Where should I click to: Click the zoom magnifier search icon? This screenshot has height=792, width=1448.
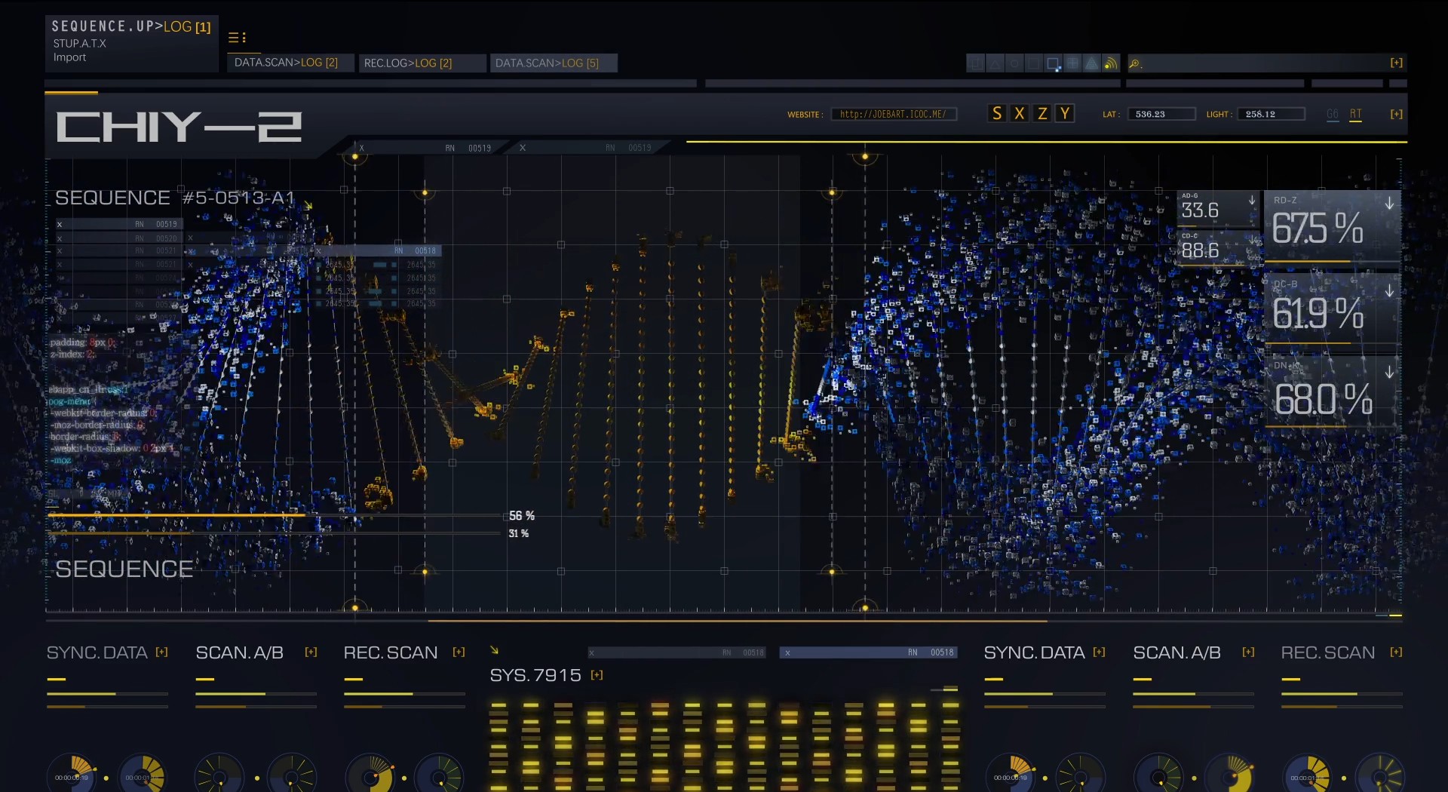[1134, 63]
